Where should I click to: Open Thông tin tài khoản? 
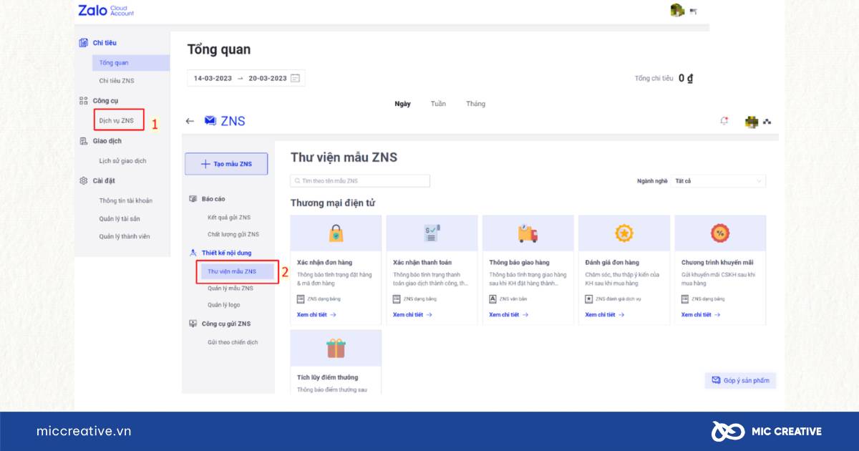(x=126, y=201)
